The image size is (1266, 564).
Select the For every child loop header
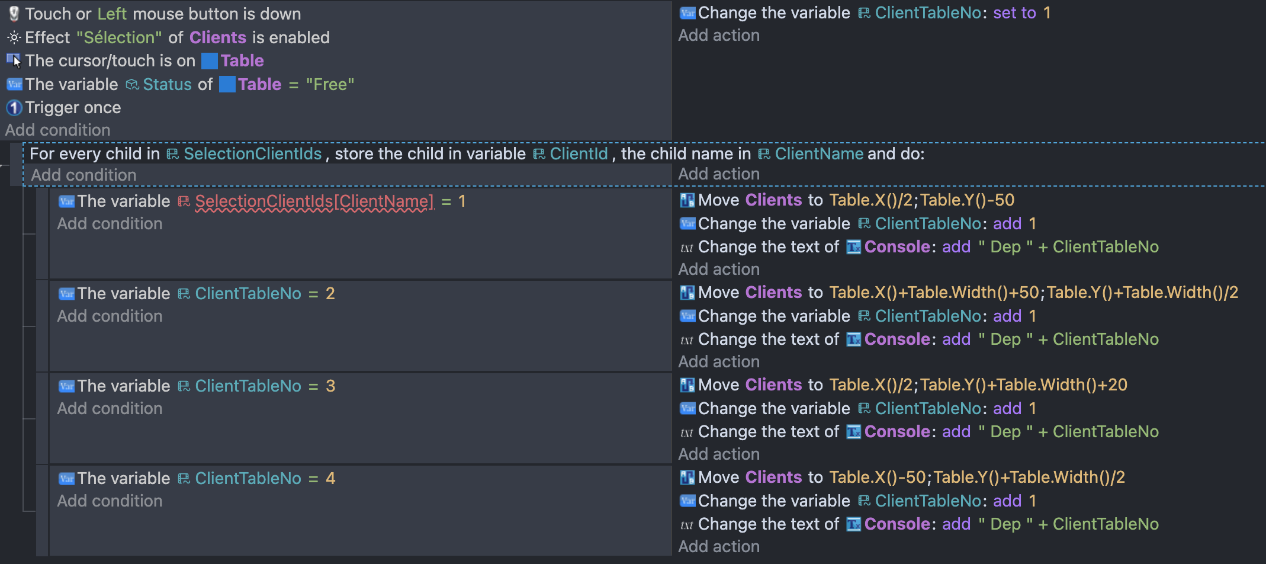477,153
